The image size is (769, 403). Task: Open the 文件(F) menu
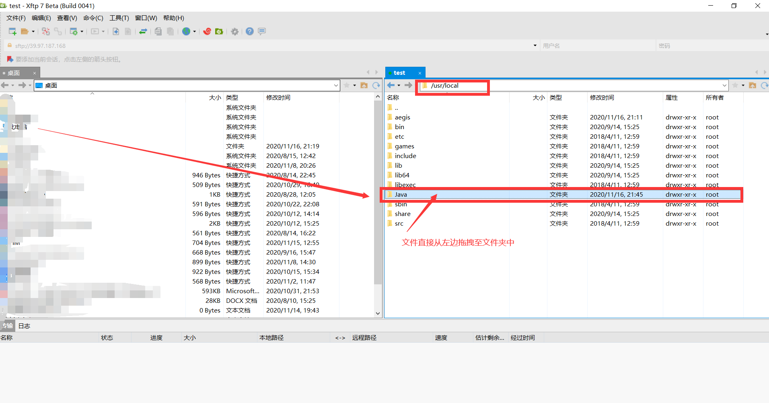coord(16,18)
